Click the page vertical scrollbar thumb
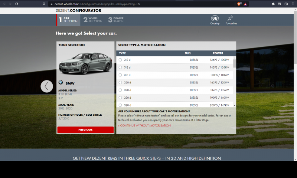 click(x=295, y=37)
